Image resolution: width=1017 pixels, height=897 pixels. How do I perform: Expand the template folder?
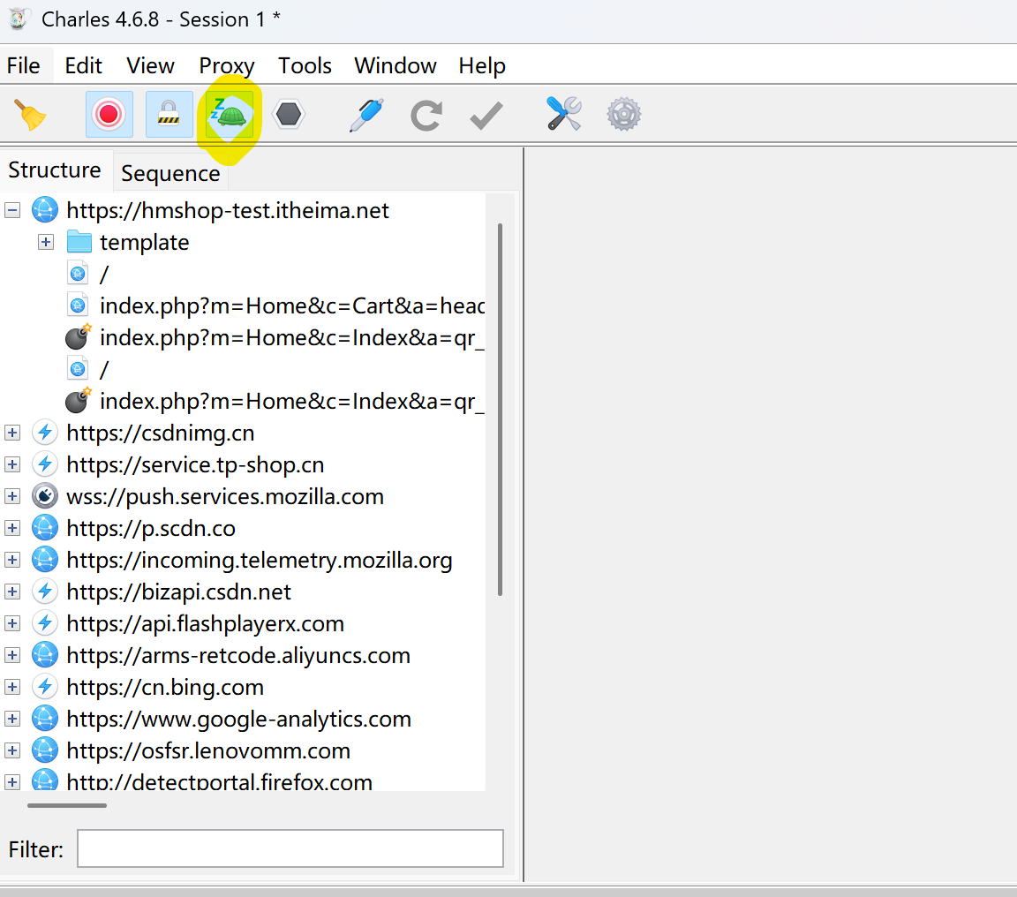tap(45, 242)
